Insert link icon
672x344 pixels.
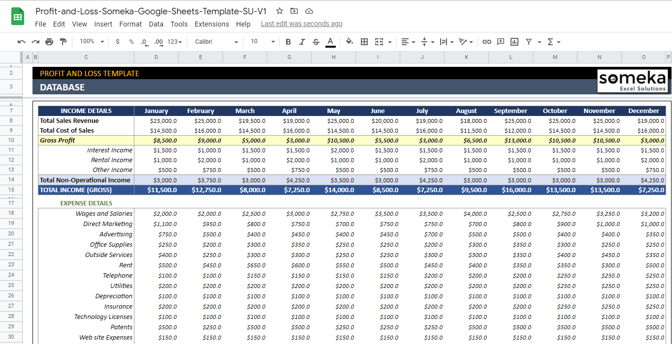coord(486,42)
